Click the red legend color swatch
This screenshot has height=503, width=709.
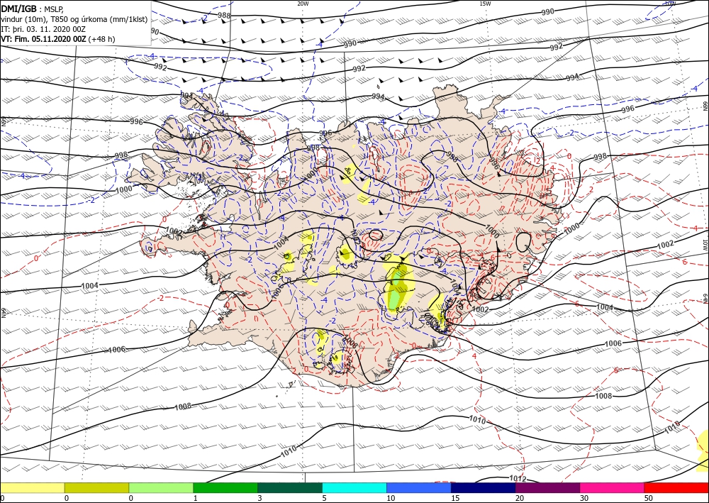click(x=676, y=487)
